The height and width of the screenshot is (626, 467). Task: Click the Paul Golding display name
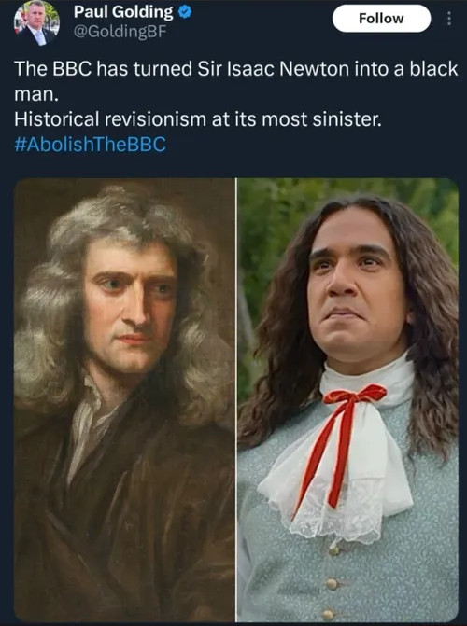(x=123, y=12)
